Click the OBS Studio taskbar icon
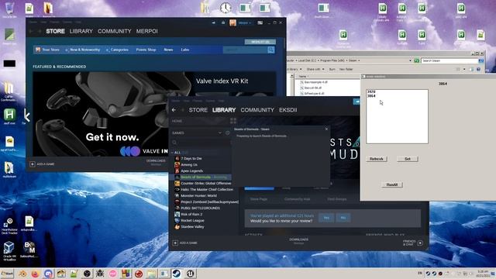Viewport: 496px width, 279px height. [87, 274]
